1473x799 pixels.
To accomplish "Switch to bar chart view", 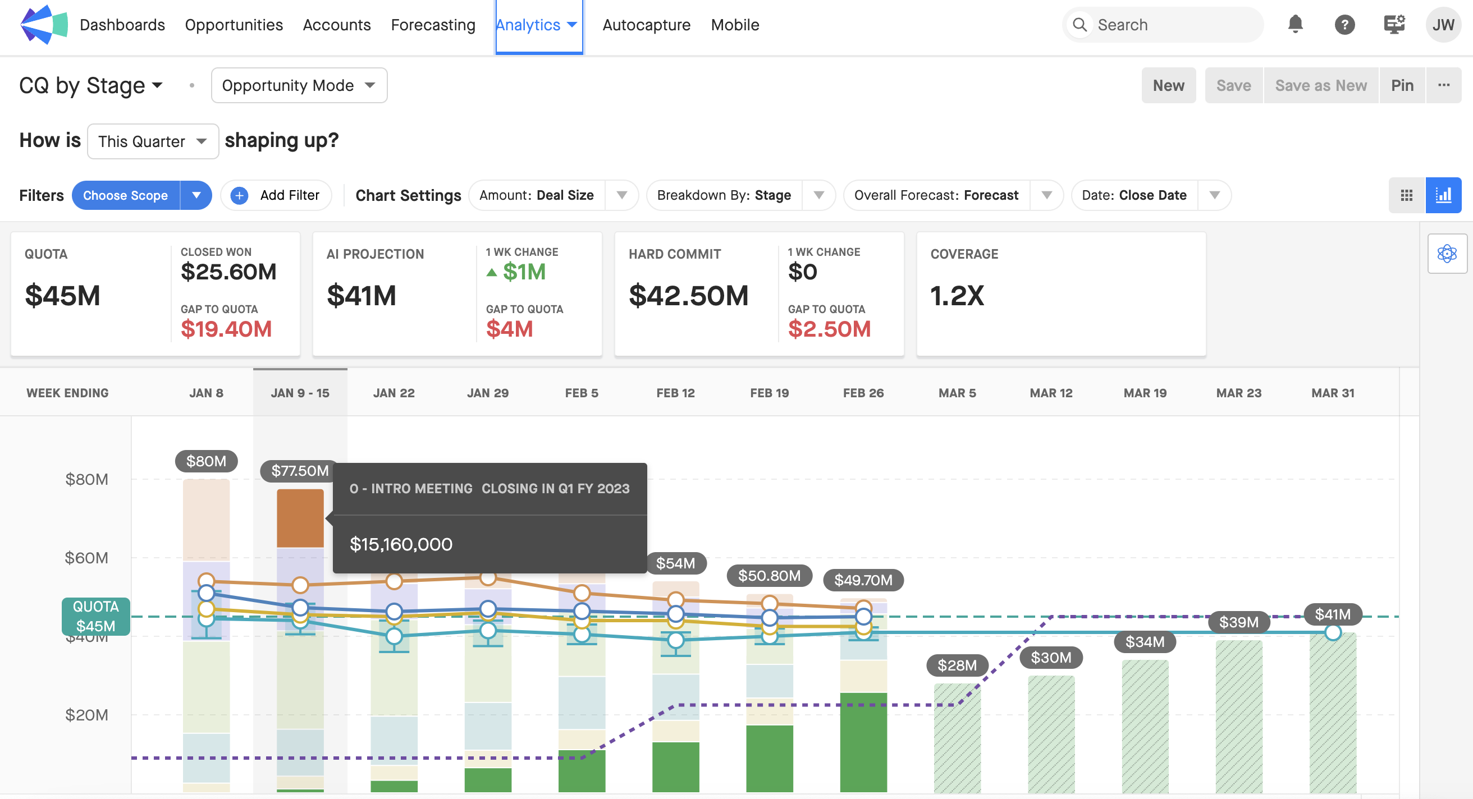I will pos(1443,195).
